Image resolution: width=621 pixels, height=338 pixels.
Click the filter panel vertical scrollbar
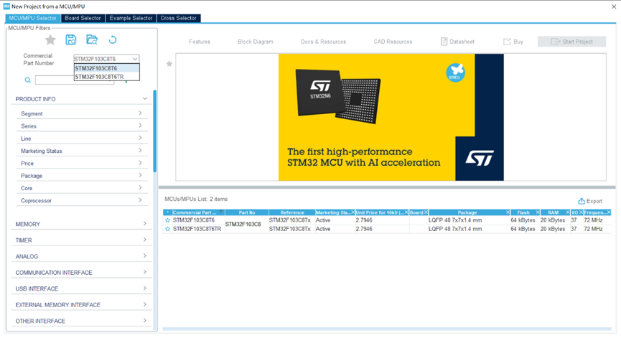coord(155,131)
